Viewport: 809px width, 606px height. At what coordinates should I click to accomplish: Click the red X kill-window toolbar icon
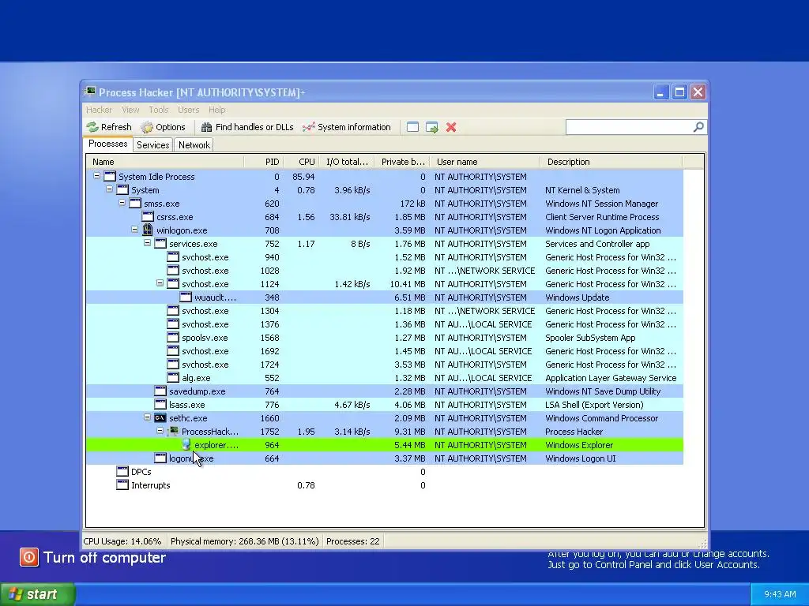[451, 127]
